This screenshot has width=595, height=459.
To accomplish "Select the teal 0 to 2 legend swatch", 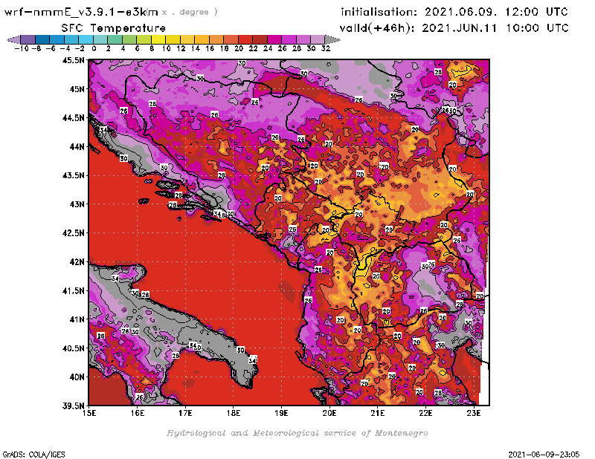I will [x=100, y=39].
